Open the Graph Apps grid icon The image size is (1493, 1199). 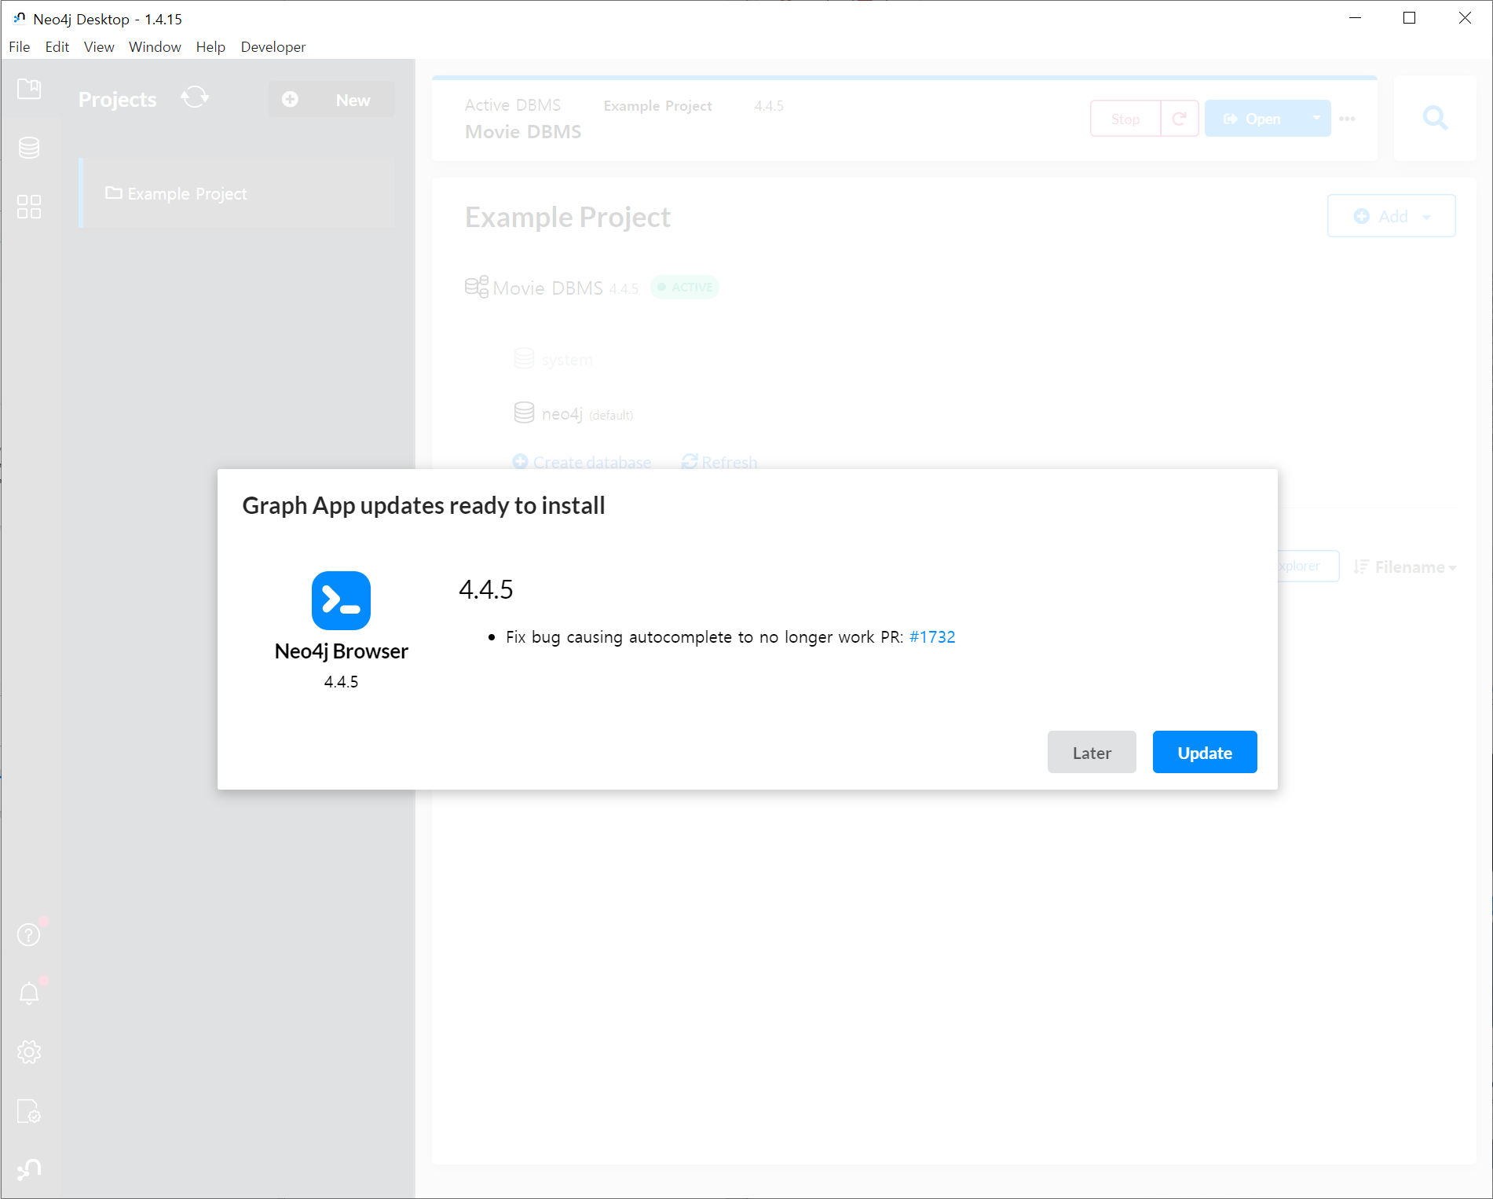[29, 207]
